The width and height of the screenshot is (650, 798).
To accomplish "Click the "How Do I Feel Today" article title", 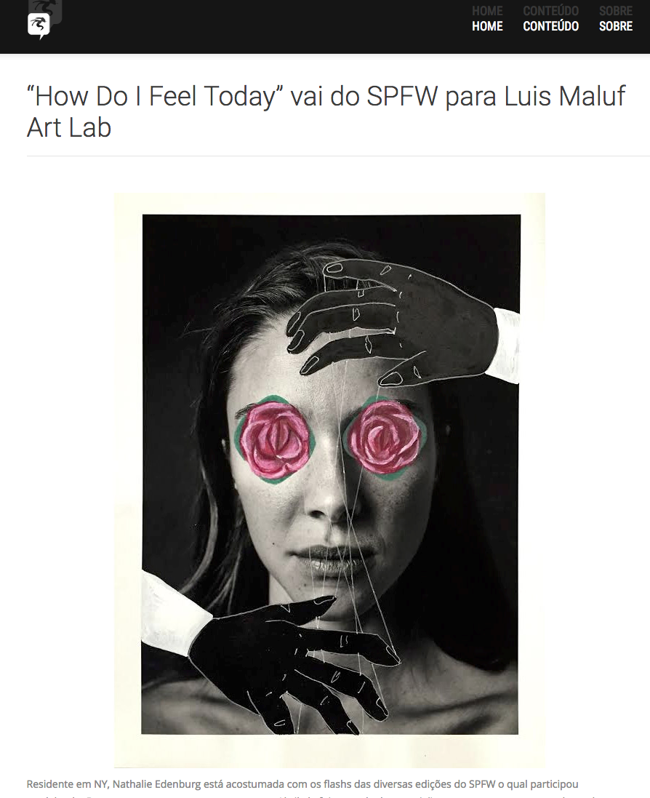I will coord(326,111).
